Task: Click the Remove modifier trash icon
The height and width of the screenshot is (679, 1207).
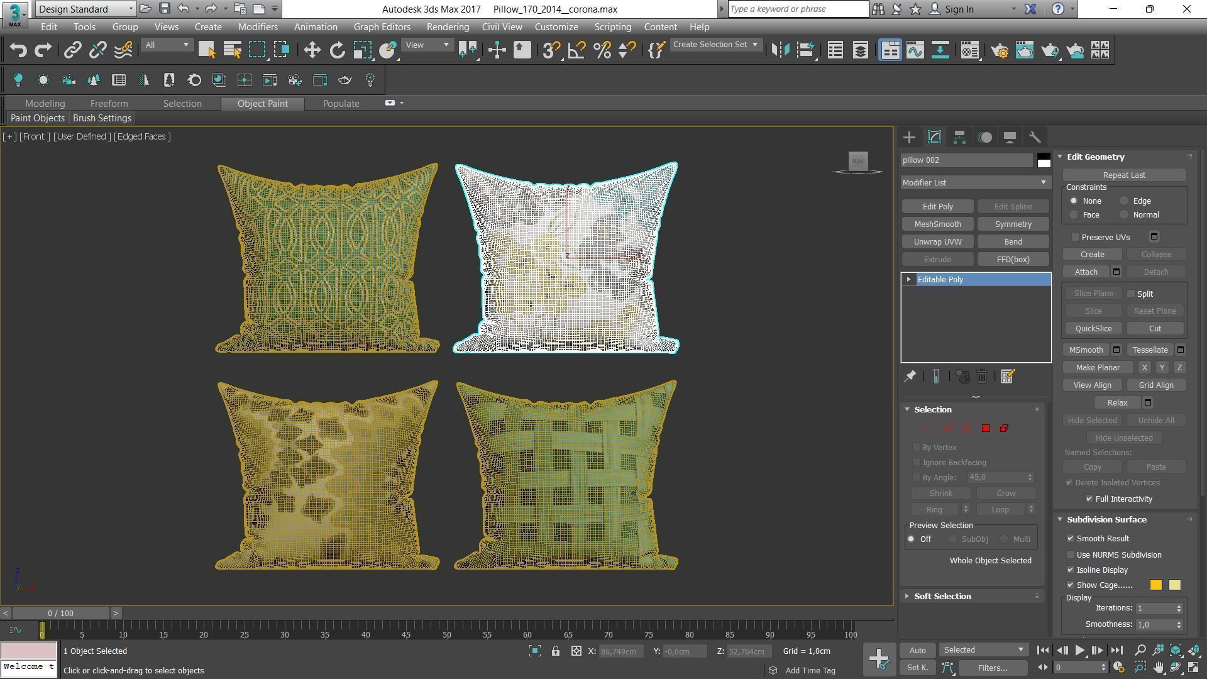Action: (982, 377)
